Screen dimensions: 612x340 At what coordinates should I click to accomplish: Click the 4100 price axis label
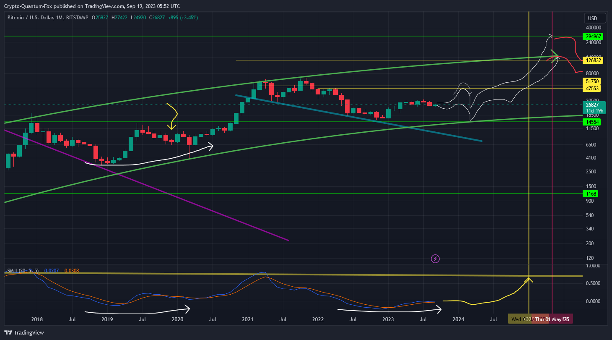[x=591, y=158]
